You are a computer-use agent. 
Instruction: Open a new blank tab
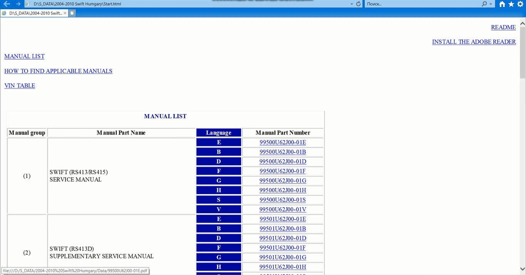point(72,13)
